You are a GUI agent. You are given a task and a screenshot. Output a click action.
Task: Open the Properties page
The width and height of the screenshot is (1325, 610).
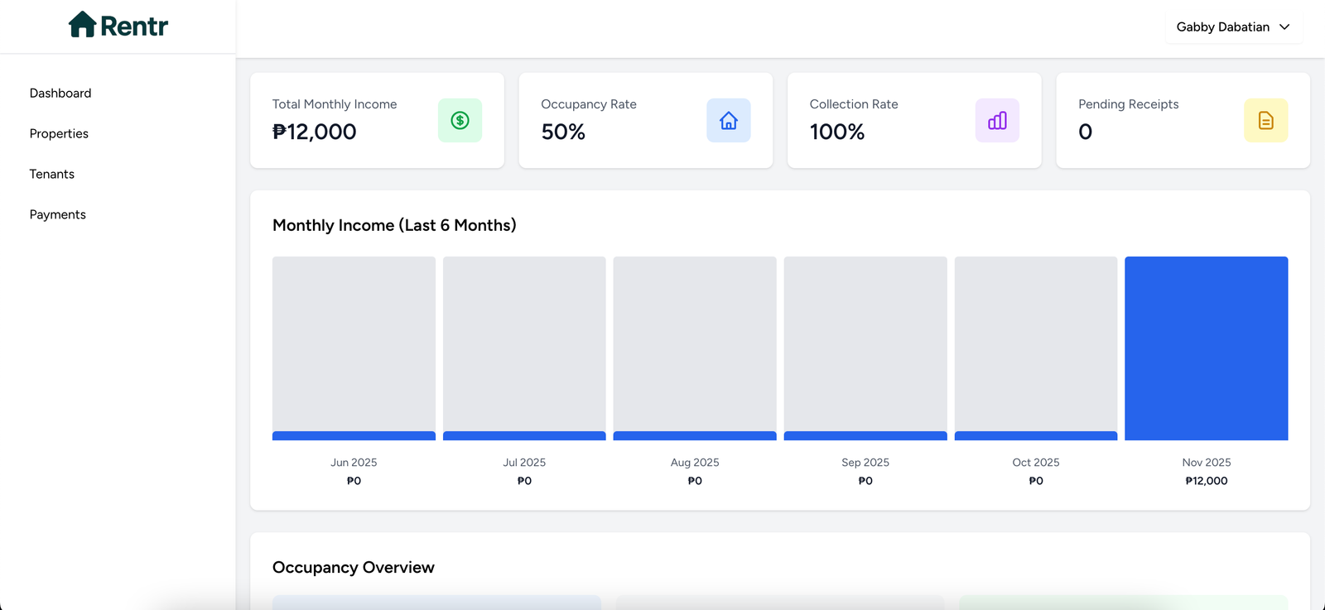tap(59, 134)
